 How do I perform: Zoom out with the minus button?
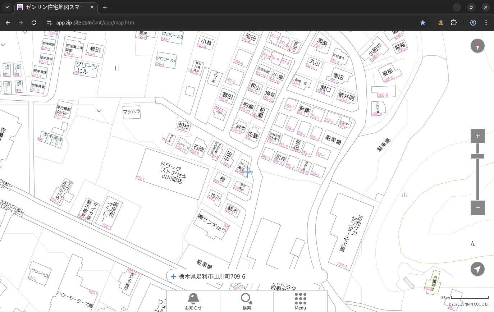477,208
